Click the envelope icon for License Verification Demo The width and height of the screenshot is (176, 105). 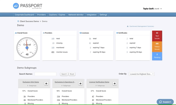[115, 84]
